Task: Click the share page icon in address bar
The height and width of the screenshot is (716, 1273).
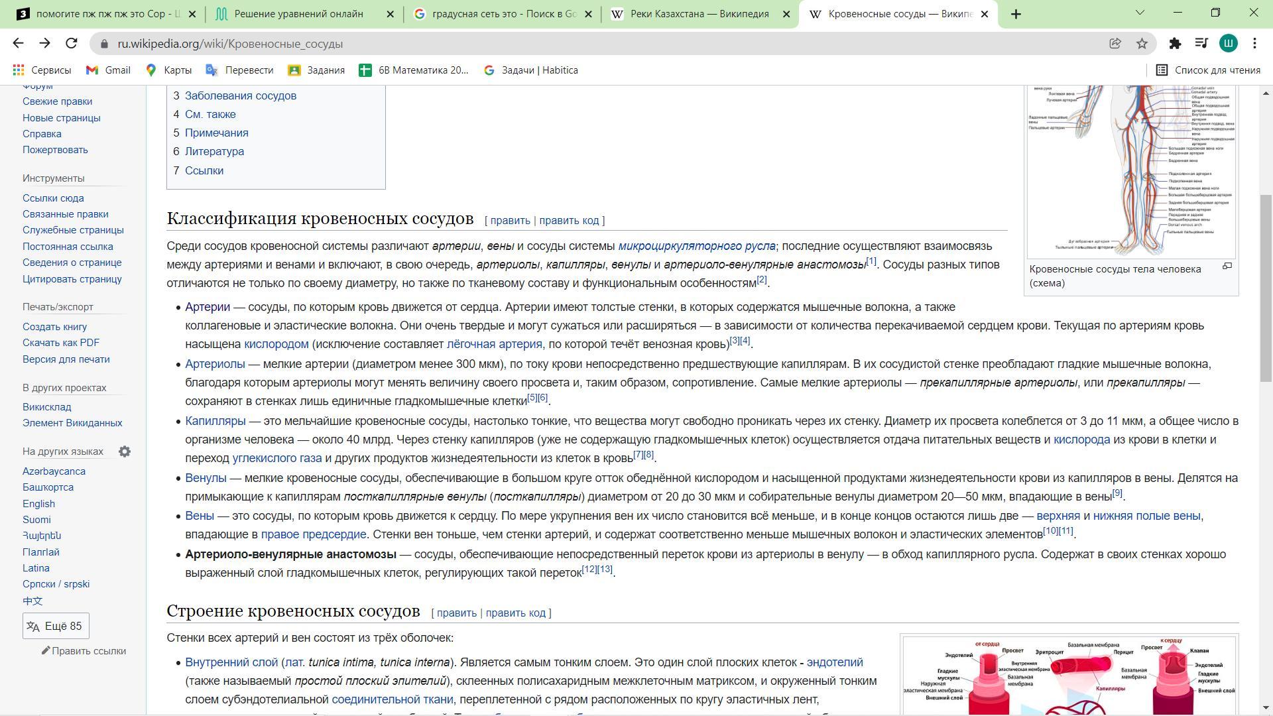Action: (x=1115, y=44)
